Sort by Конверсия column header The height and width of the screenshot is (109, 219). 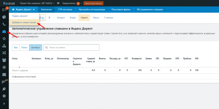click(137, 59)
